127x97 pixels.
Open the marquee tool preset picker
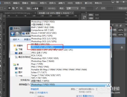(x=5, y=8)
